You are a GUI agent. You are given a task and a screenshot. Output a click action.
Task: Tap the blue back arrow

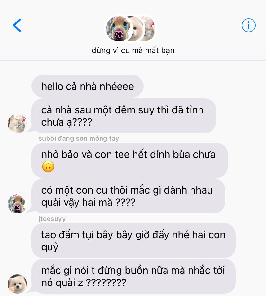pos(17,25)
